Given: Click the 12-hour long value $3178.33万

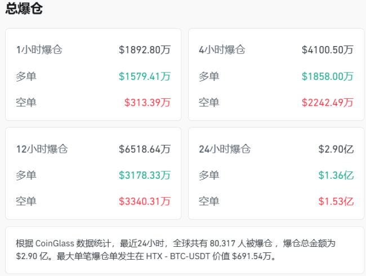Looking at the screenshot, I should tap(145, 175).
